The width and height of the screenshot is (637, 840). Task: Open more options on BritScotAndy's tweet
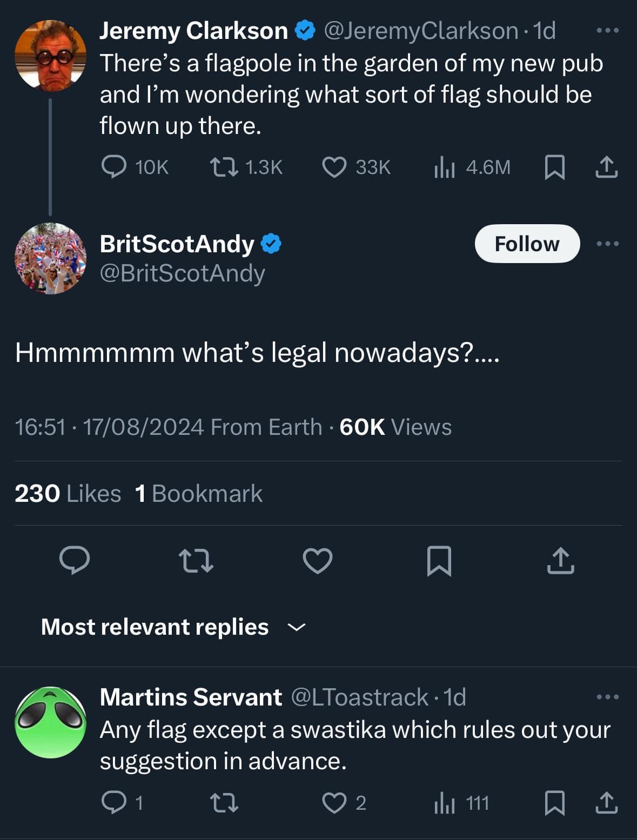click(607, 244)
